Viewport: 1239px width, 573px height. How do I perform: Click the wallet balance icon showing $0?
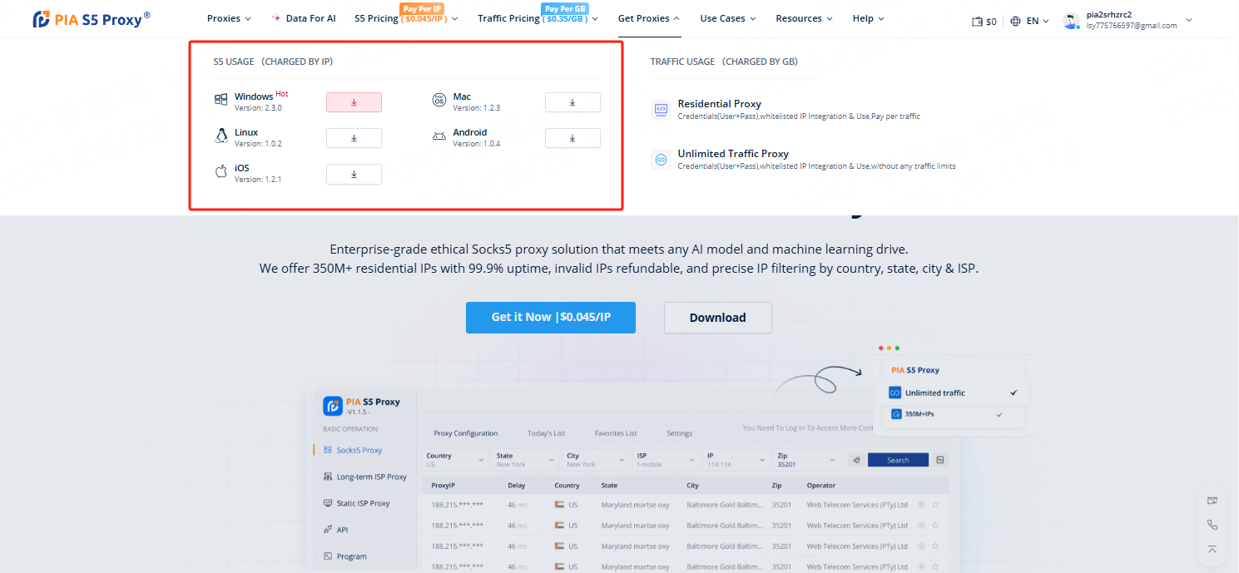pos(978,22)
